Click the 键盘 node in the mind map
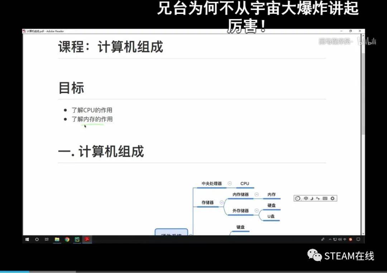 [240, 227]
